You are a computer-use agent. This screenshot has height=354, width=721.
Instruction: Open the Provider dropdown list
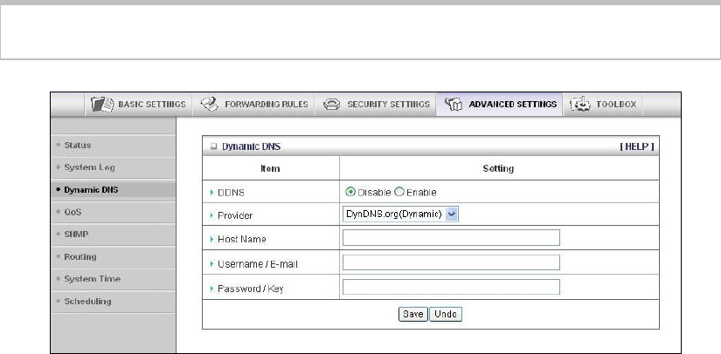(400, 214)
